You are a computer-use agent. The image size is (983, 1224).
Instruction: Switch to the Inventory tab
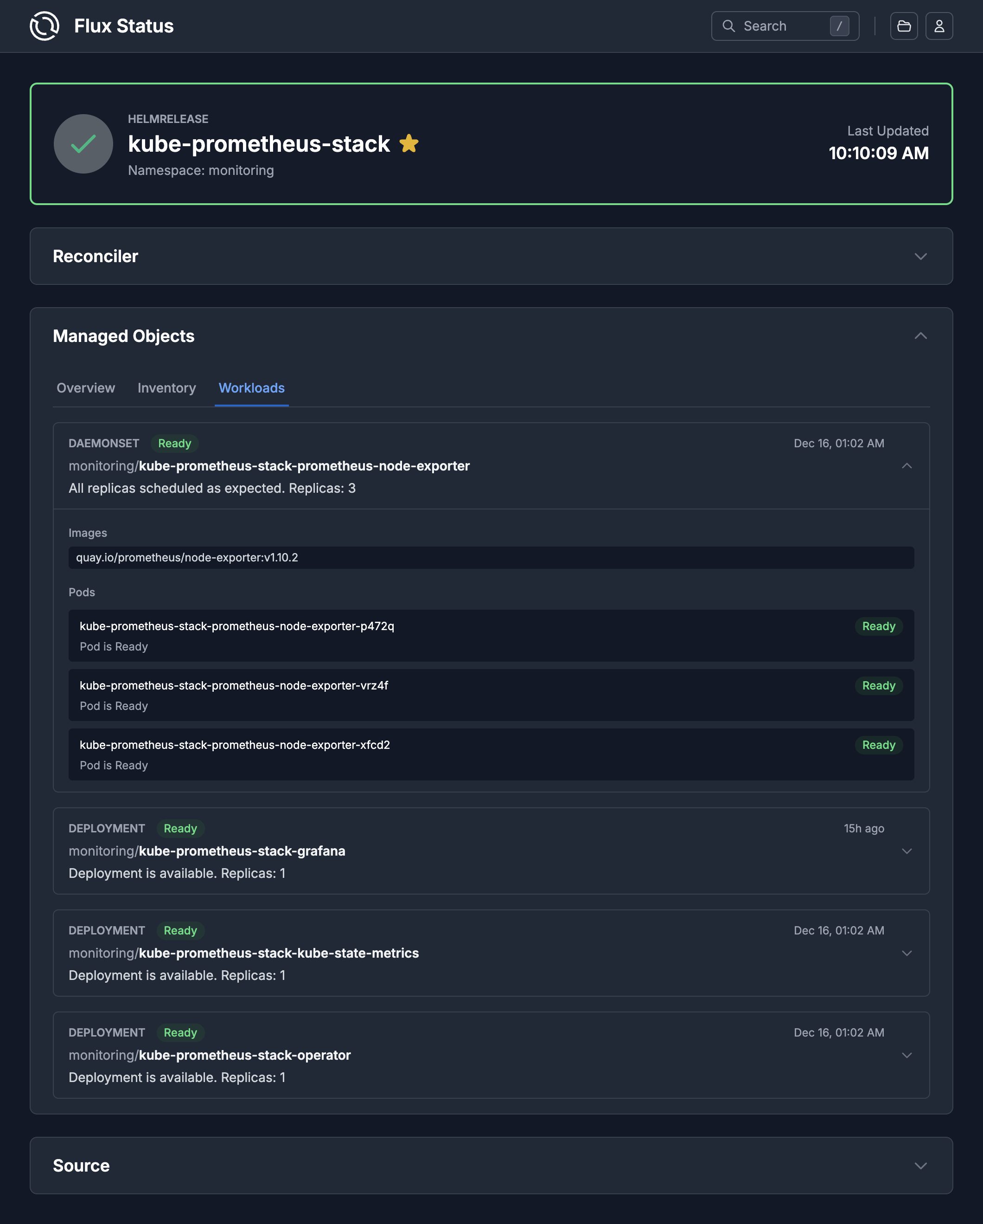166,388
